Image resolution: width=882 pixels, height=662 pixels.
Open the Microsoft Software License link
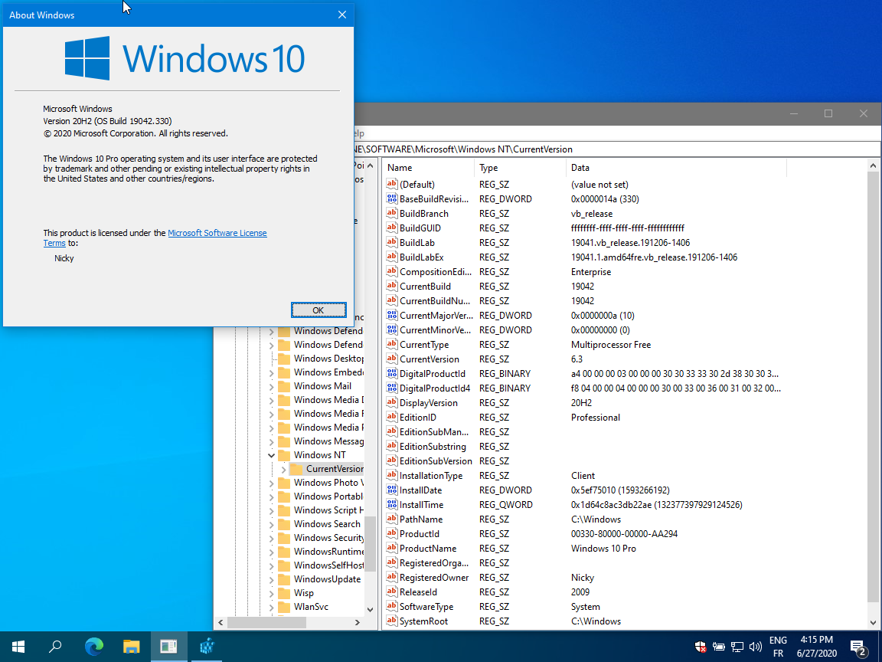click(217, 233)
